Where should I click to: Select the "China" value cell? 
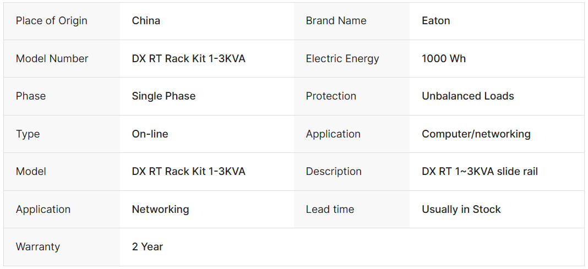click(x=146, y=21)
